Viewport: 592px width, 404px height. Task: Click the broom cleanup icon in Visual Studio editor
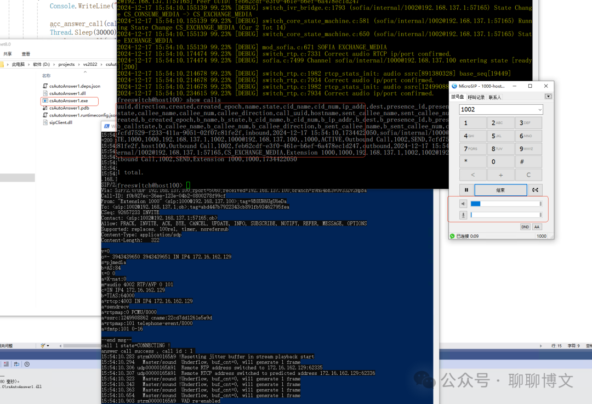point(43,345)
